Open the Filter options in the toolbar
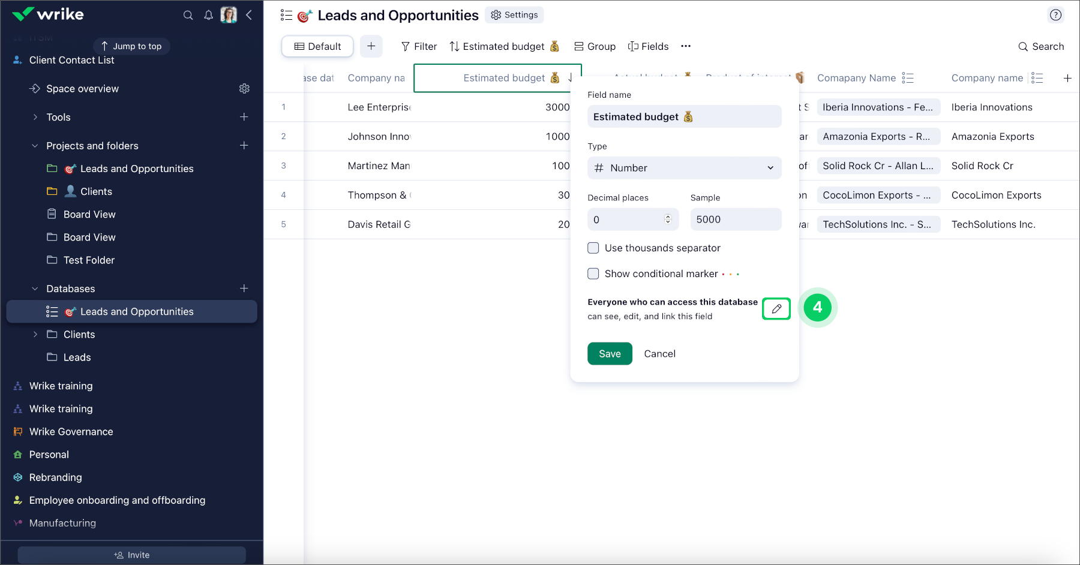Viewport: 1080px width, 565px height. (x=419, y=46)
